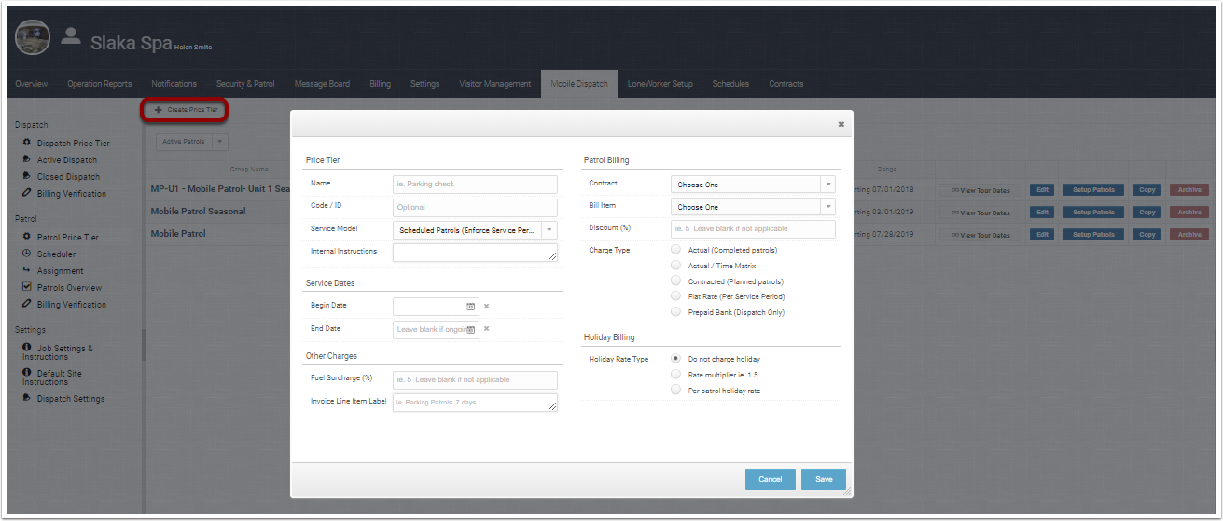Click the Cancel button
This screenshot has width=1223, height=521.
coord(771,479)
